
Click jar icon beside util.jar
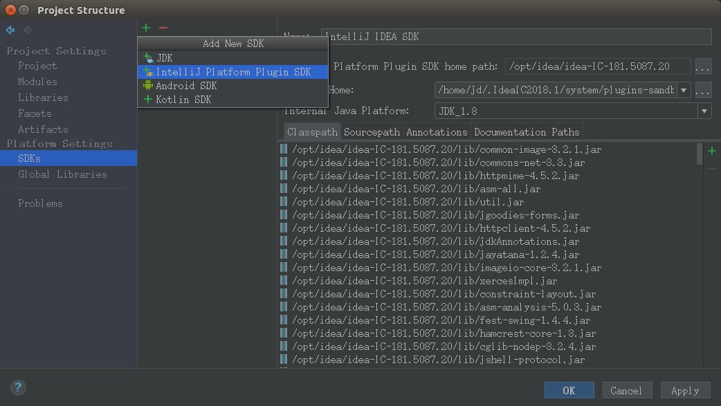pos(284,202)
